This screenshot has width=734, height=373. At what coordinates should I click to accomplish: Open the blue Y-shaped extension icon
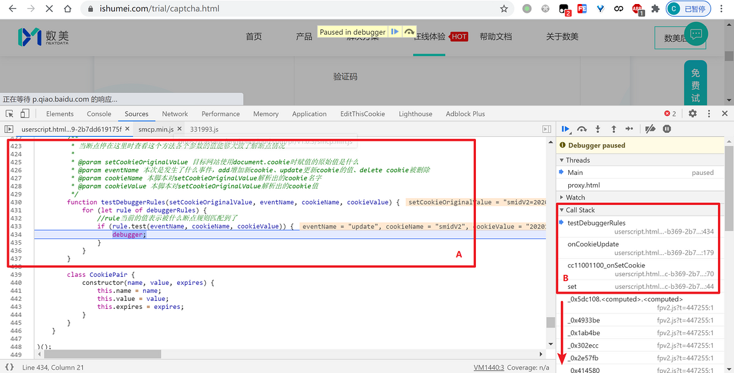(x=600, y=9)
